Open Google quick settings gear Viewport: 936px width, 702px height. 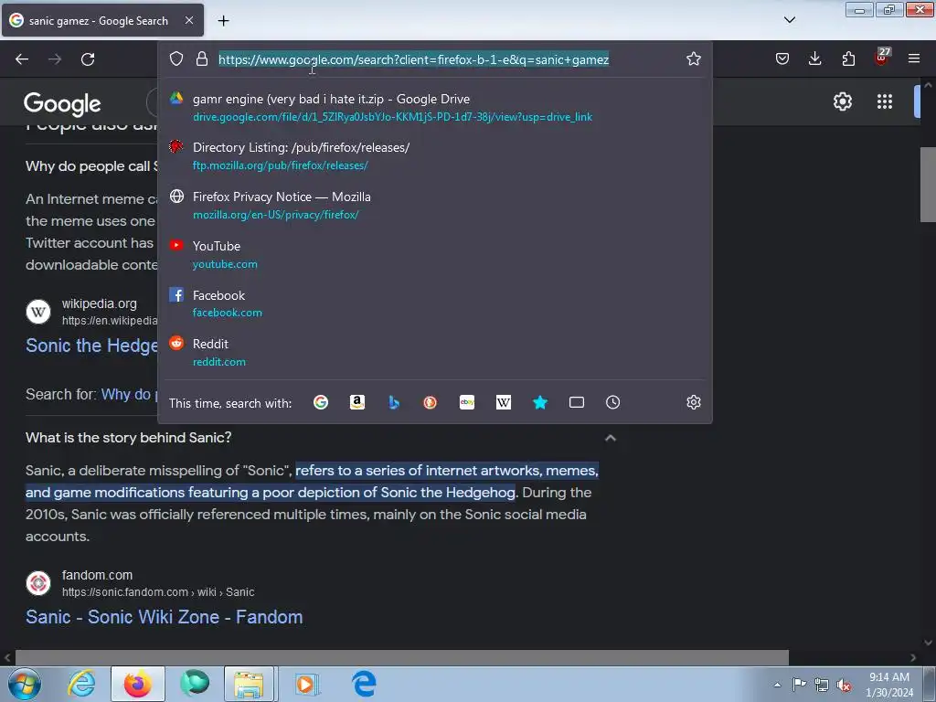[842, 101]
